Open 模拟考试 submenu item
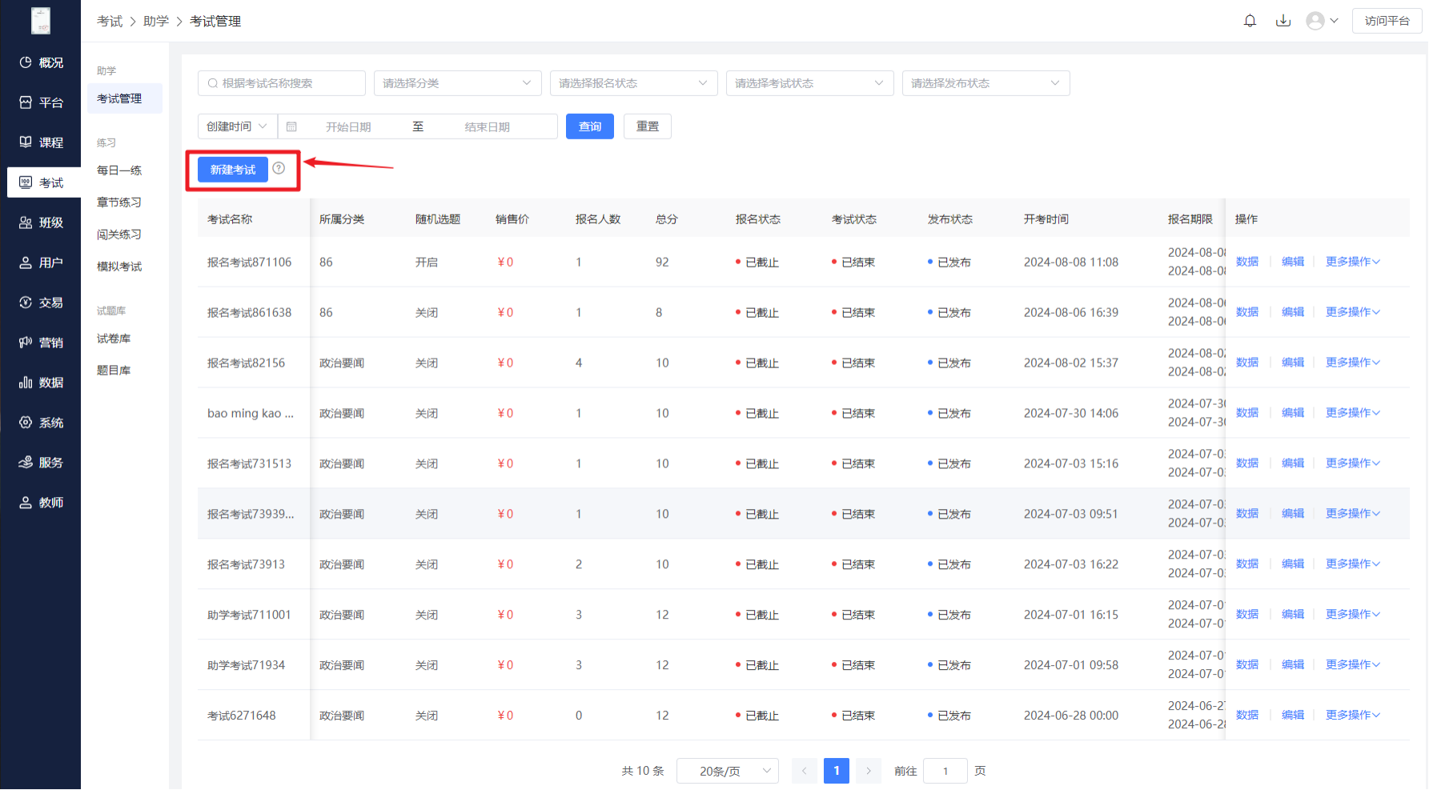Screen dimensions: 1429x790 point(119,267)
